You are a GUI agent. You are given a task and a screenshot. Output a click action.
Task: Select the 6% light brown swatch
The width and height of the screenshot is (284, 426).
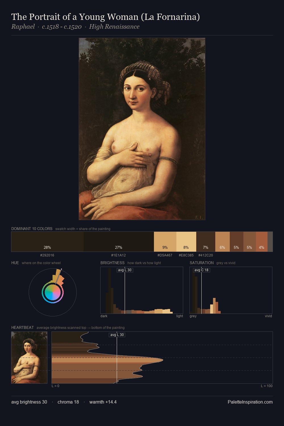[x=222, y=242]
